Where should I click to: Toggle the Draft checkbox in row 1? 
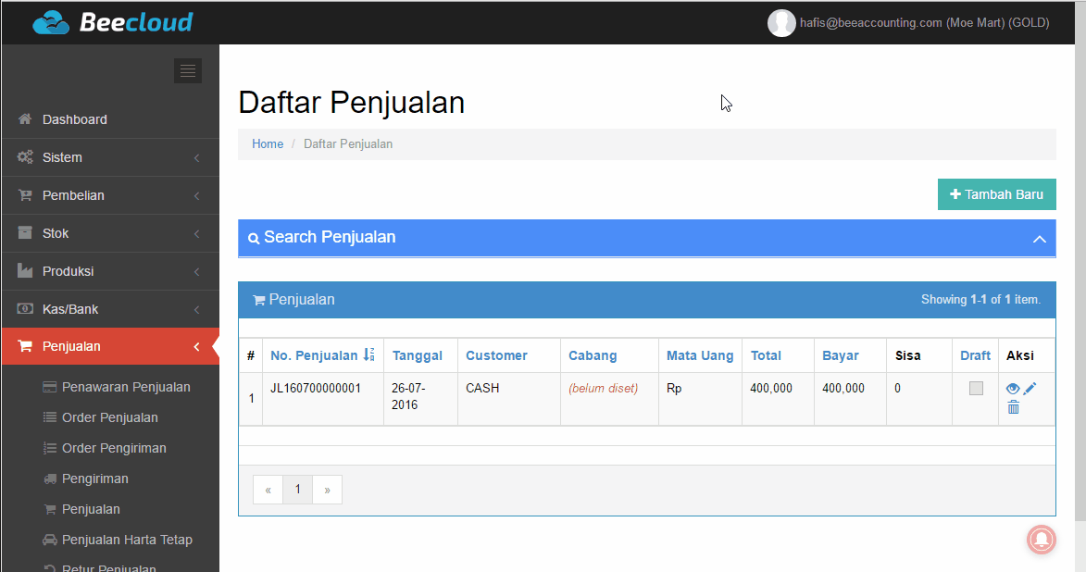coord(976,389)
